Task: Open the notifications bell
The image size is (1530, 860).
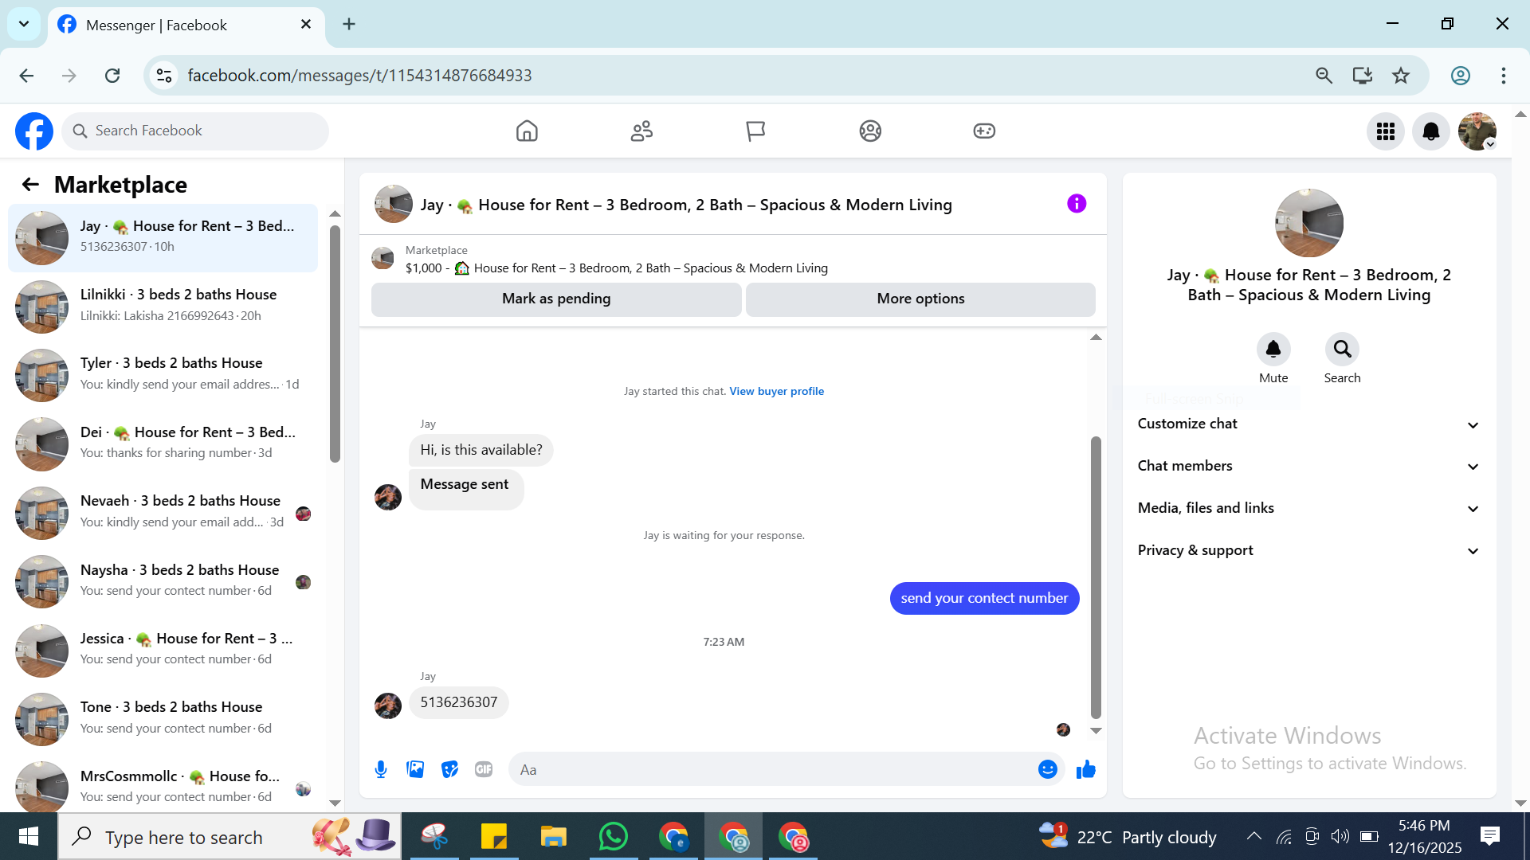Action: pyautogui.click(x=1431, y=131)
